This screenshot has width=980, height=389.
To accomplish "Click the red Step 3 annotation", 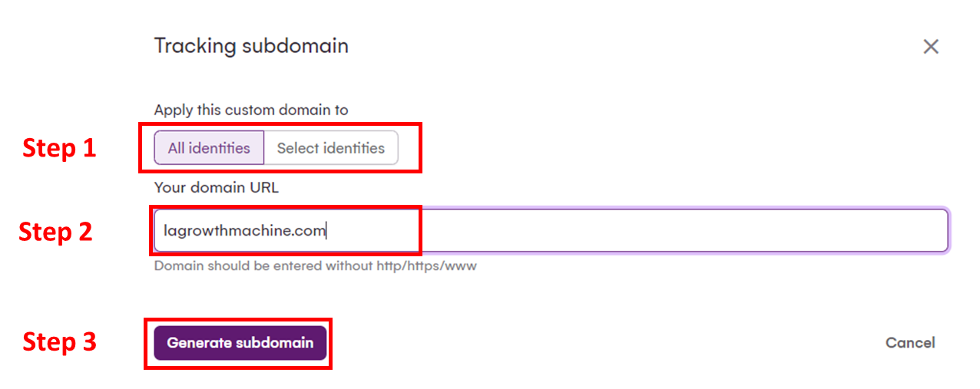I will point(59,341).
